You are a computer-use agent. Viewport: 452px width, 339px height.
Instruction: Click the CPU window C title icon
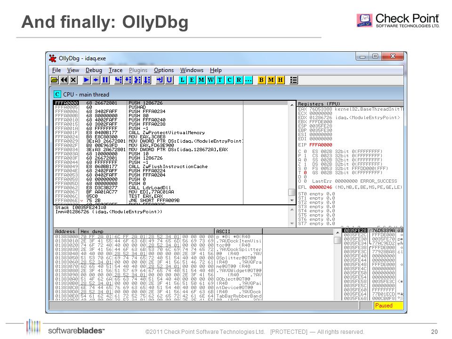click(57, 94)
